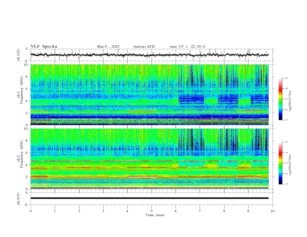Click the ch.2 spectrogram colorbar
The image size is (307, 237).
(x=280, y=163)
